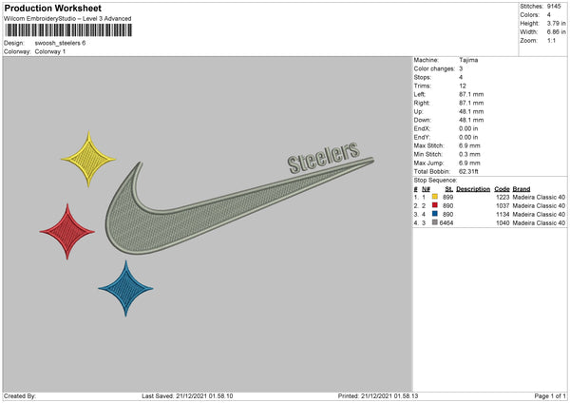Click Wilcom EmbroideryStudio subtitle text

(67, 18)
